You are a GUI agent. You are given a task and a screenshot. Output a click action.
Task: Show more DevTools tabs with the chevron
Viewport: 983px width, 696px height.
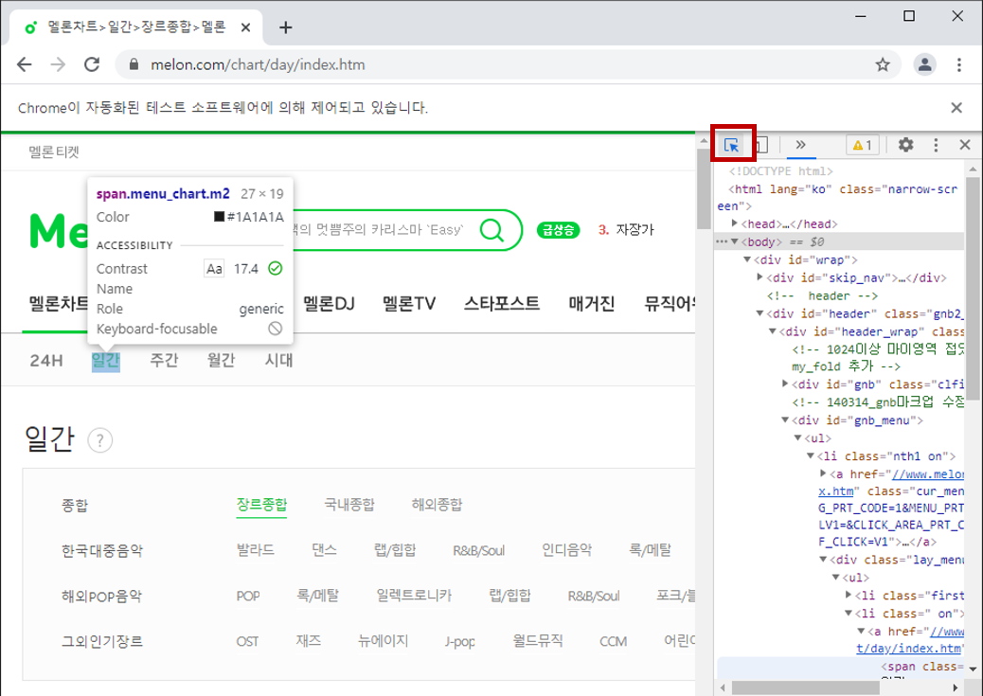pos(800,145)
